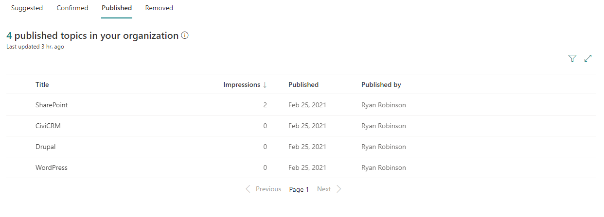Open the CiviCRM topic
This screenshot has height=217, width=604.
pyautogui.click(x=48, y=126)
